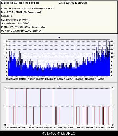The height and width of the screenshot is (136, 118).
Task: Click the PI chart title
Action: pyautogui.click(x=59, y=38)
